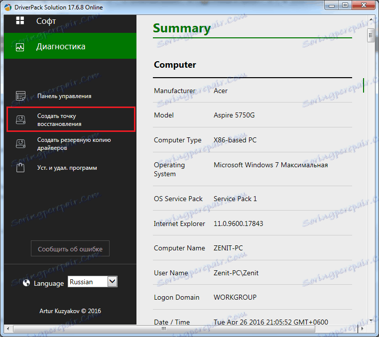Click the globe icon beside Language
379x337 pixels.
click(x=26, y=283)
